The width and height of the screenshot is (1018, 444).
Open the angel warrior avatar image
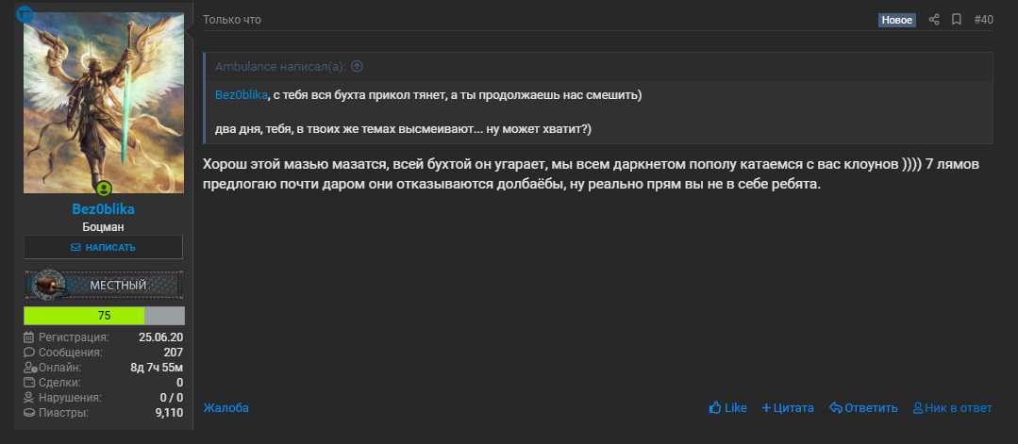pyautogui.click(x=104, y=103)
